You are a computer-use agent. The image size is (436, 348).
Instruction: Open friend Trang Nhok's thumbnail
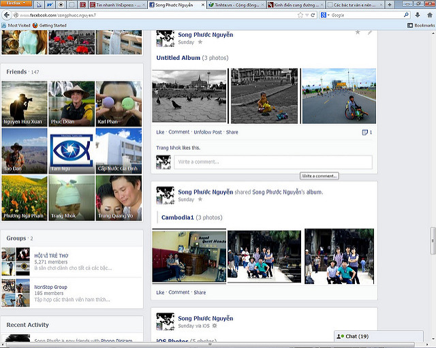click(72, 198)
